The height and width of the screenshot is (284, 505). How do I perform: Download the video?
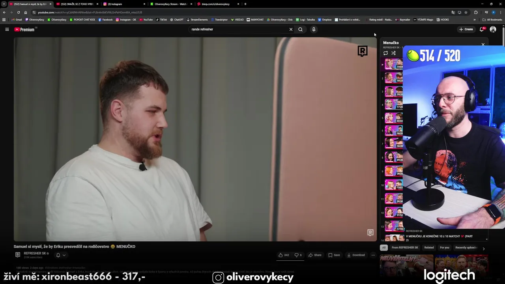[x=356, y=255]
